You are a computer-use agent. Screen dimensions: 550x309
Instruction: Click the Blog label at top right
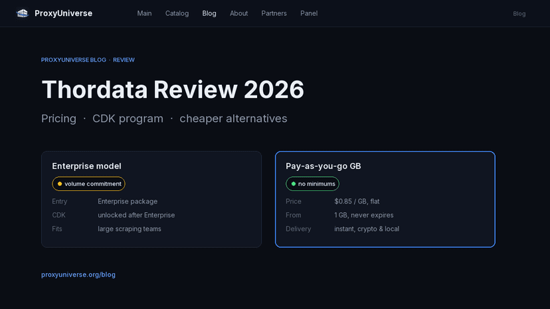point(519,14)
